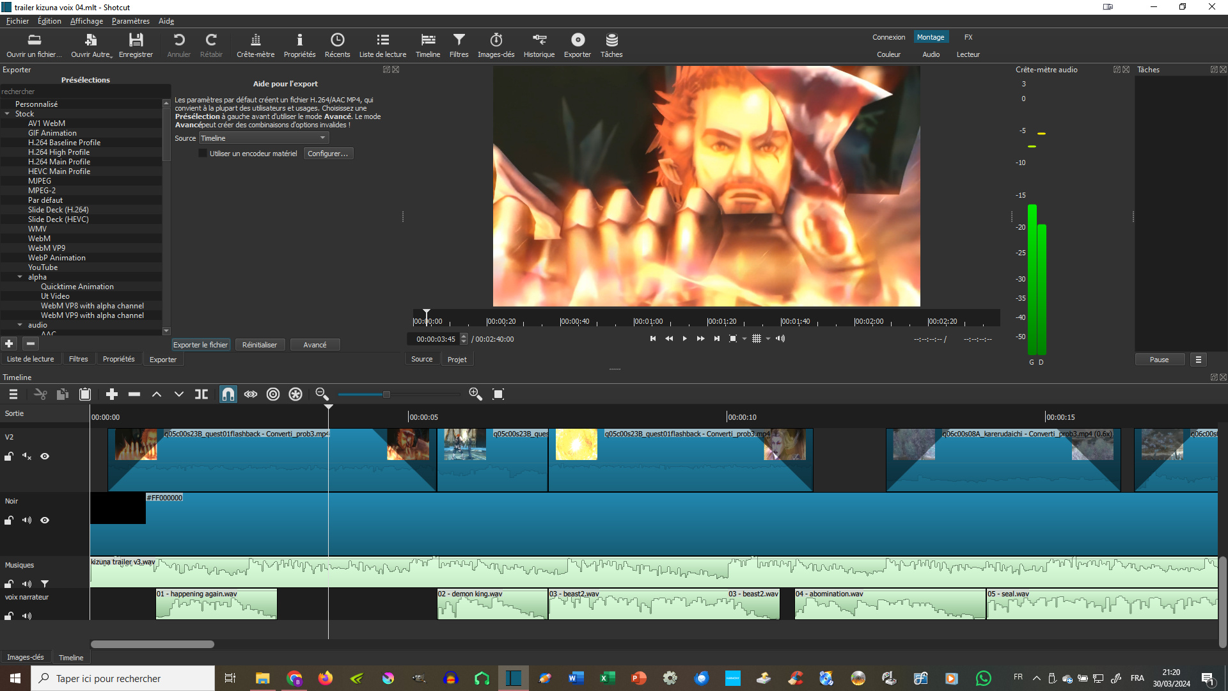Open the Source dropdown set to Timeline

pyautogui.click(x=264, y=138)
